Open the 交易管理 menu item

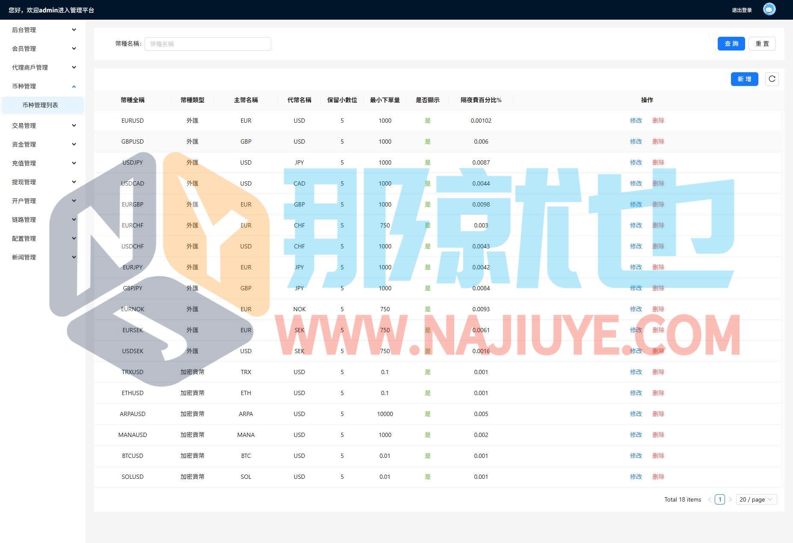43,126
